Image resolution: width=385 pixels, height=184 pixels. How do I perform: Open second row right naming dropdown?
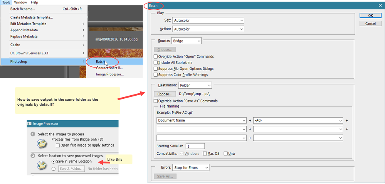point(298,129)
